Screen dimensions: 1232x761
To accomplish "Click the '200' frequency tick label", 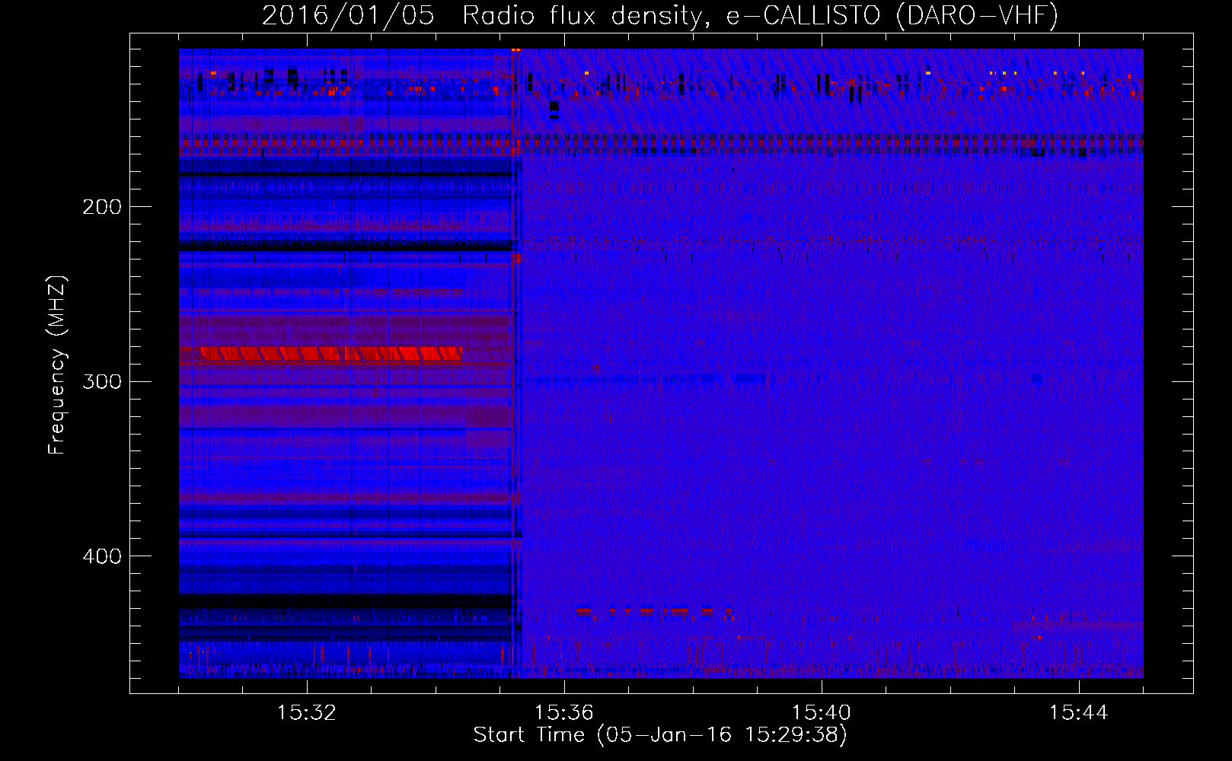I will coord(102,207).
